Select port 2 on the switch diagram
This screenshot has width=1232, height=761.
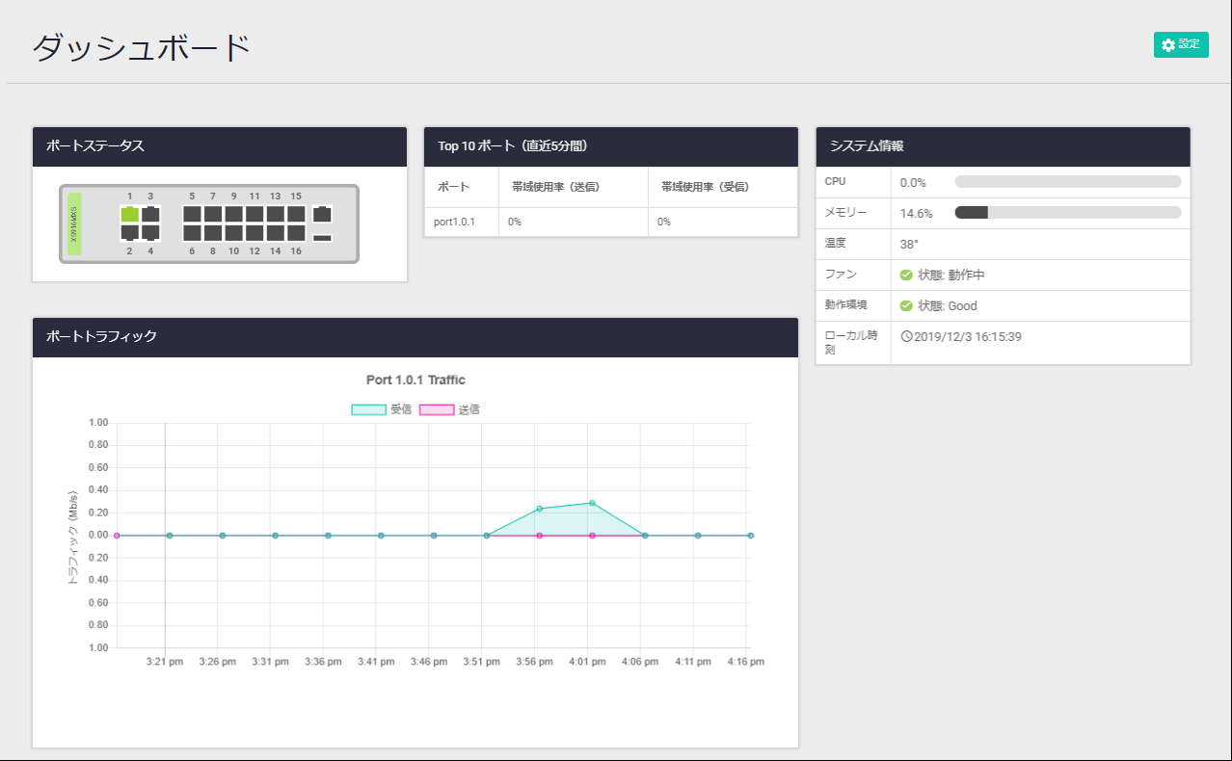tap(129, 232)
